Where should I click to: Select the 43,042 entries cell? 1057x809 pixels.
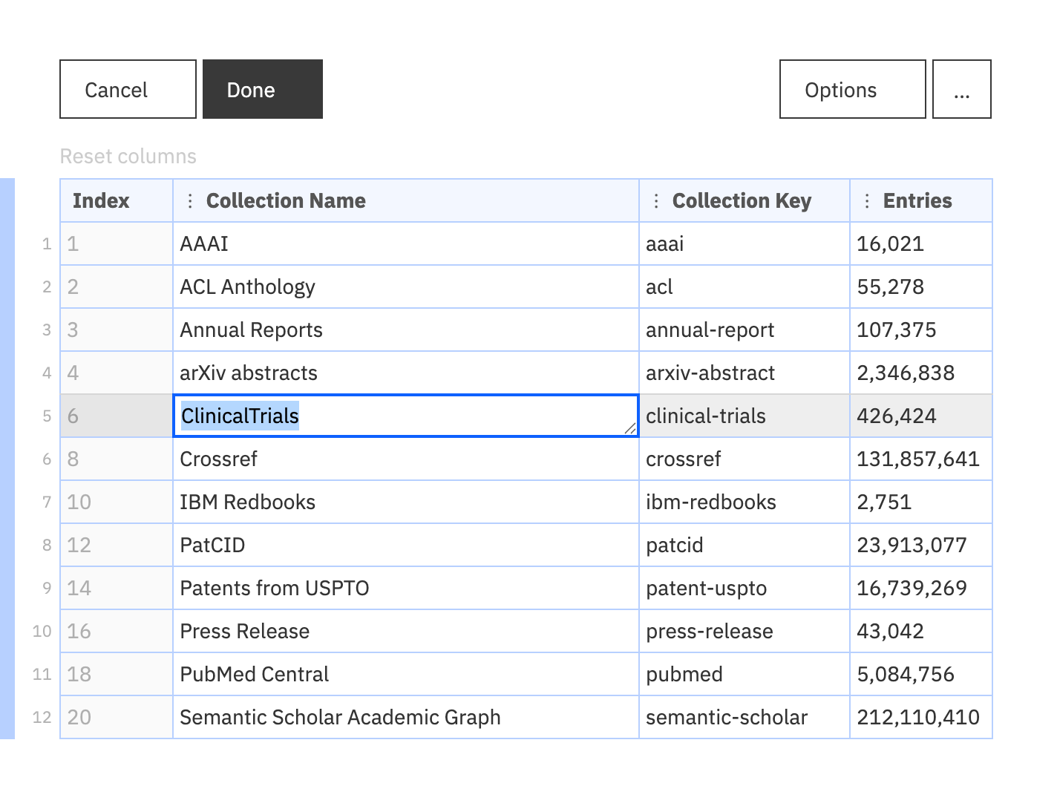(x=921, y=631)
